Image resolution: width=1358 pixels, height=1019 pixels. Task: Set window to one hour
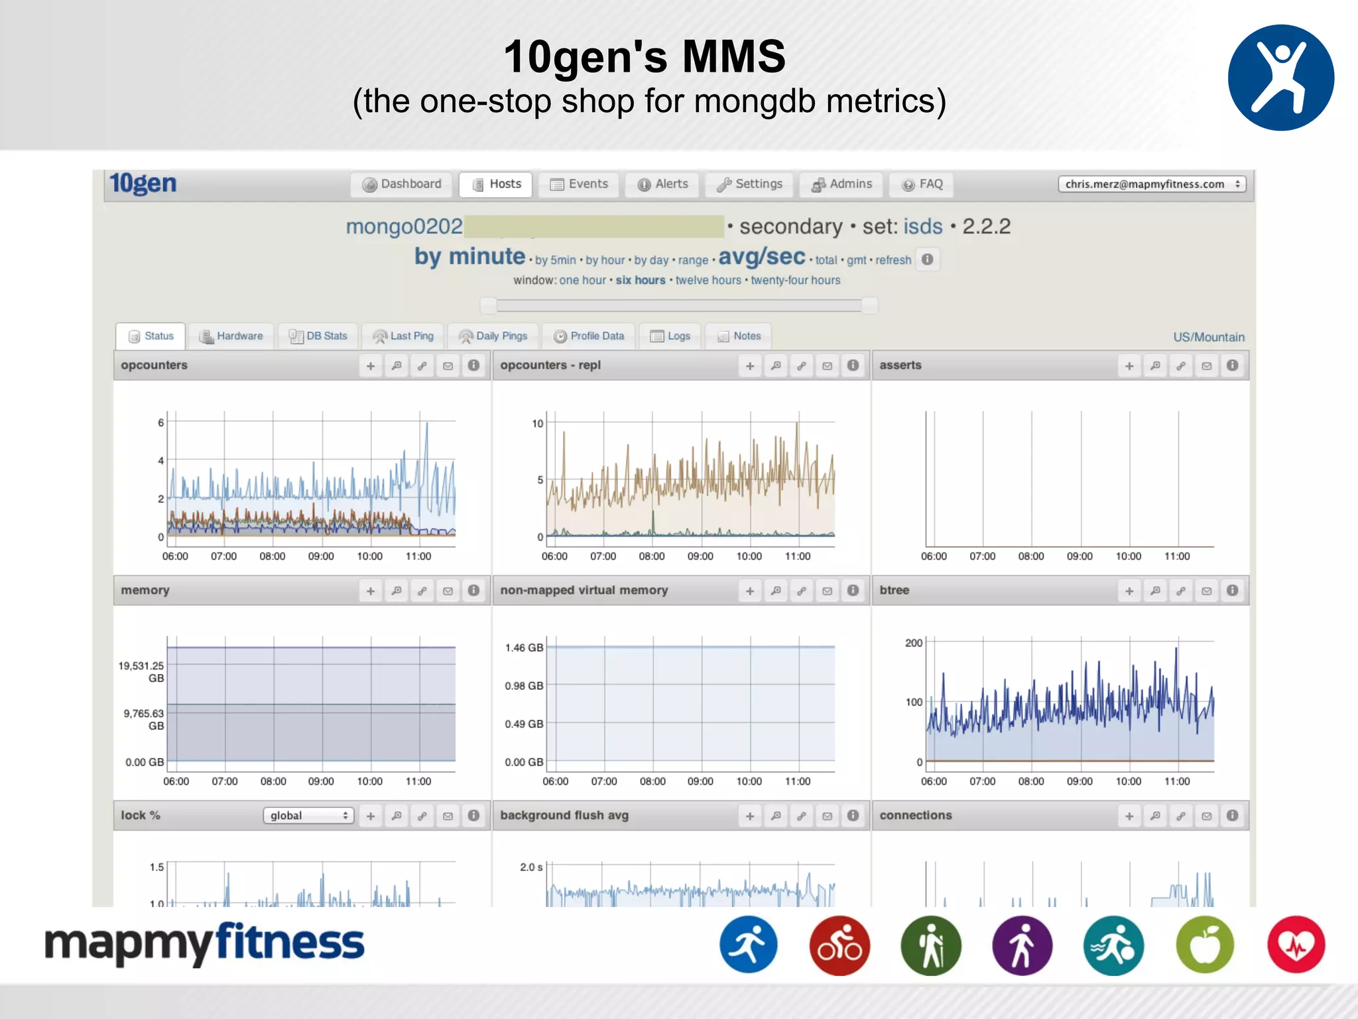(583, 280)
